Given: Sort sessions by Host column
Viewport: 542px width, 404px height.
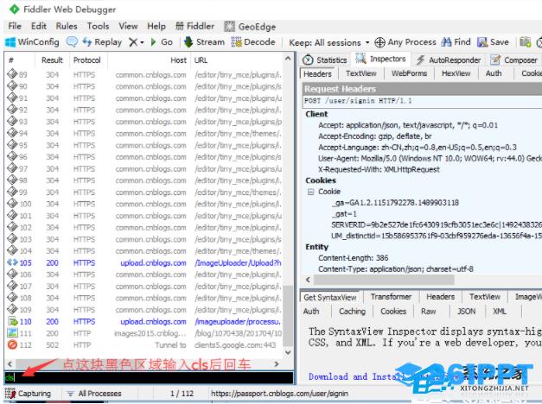Looking at the screenshot, I should (x=149, y=60).
